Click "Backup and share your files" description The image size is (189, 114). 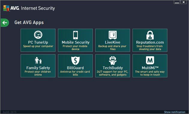(112, 48)
